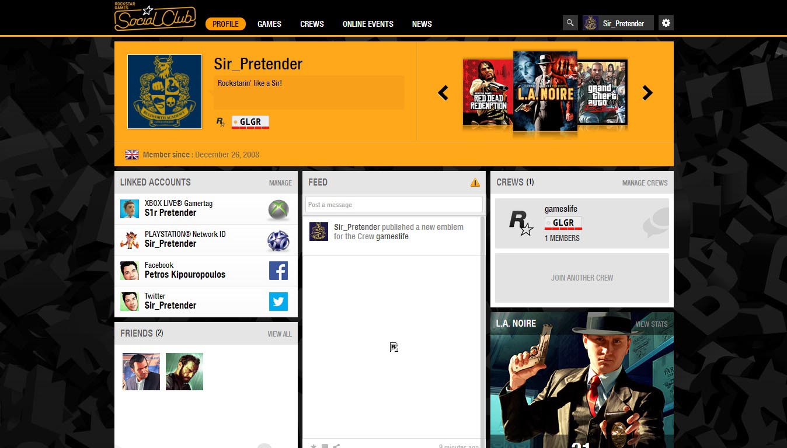This screenshot has height=448, width=787.
Task: Open the News menu
Action: point(422,24)
